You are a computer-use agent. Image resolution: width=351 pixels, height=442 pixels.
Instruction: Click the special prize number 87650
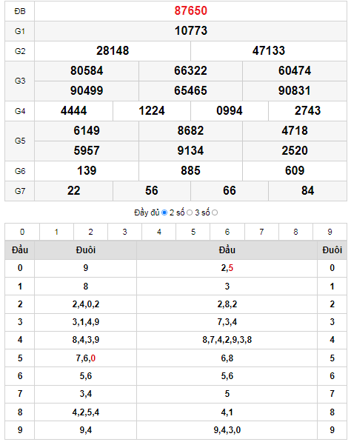point(191,10)
